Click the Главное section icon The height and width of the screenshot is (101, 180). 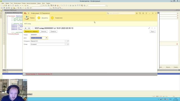(x=27, y=18)
